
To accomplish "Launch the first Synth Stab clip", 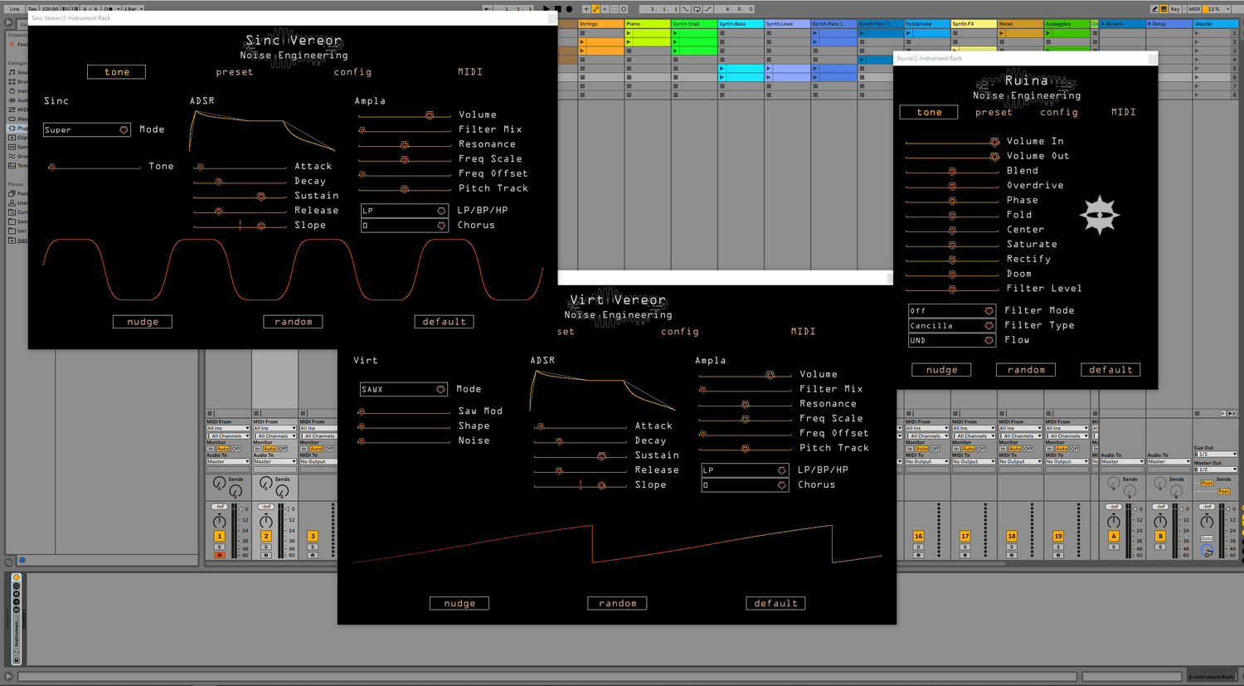I will [x=675, y=33].
